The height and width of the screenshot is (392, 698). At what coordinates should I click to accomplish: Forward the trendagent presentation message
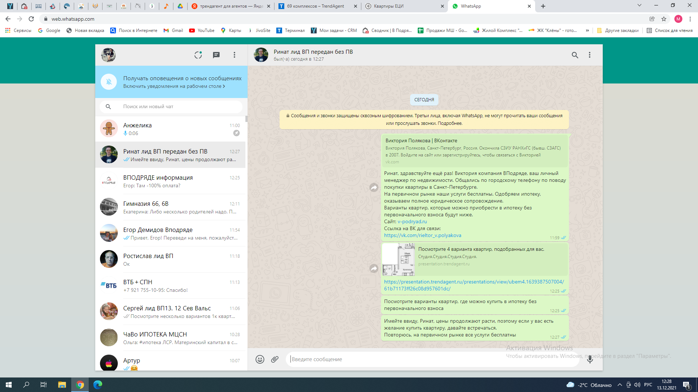pyautogui.click(x=374, y=269)
